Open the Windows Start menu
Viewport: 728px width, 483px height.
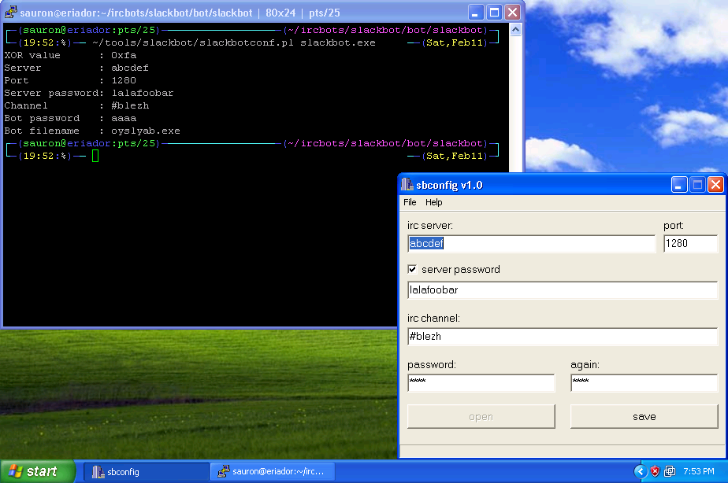(38, 471)
